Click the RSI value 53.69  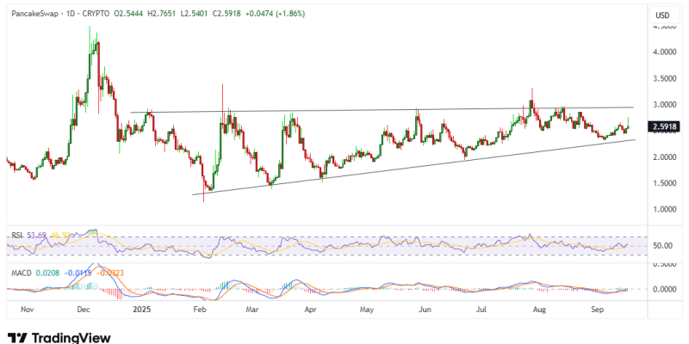(36, 236)
